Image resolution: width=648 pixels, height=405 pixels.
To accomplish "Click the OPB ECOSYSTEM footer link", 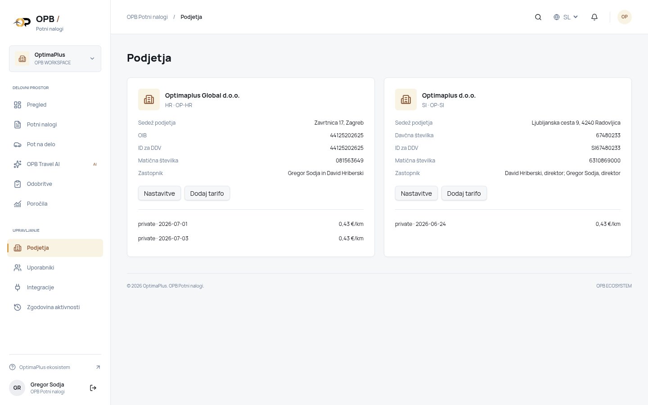I will (x=614, y=286).
